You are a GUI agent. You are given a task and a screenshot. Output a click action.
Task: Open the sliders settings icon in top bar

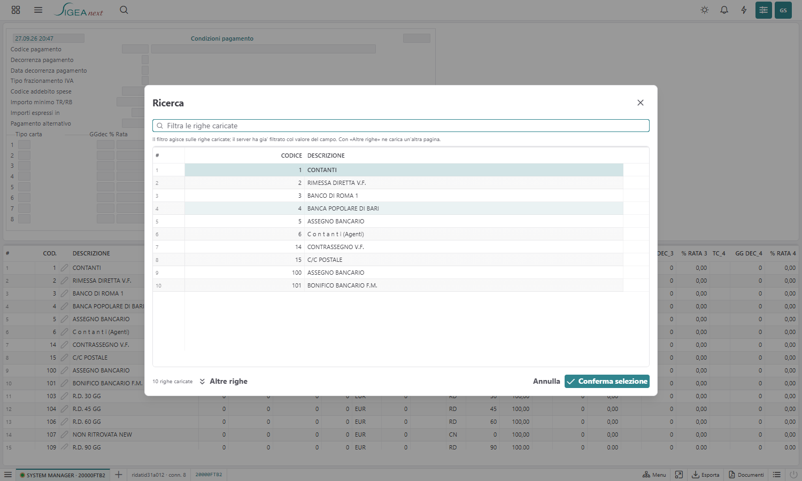click(764, 10)
